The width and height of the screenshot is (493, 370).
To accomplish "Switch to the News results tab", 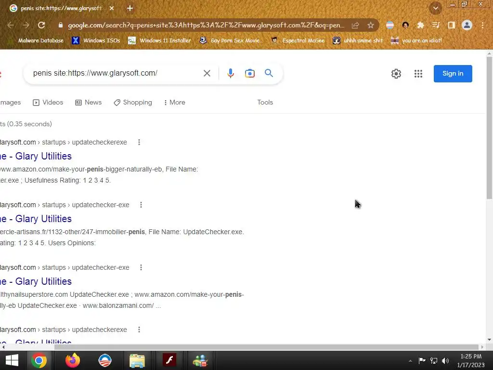I will 89,103.
